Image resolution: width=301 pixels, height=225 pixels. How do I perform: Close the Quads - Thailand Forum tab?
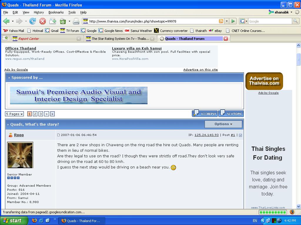pyautogui.click(x=226, y=39)
